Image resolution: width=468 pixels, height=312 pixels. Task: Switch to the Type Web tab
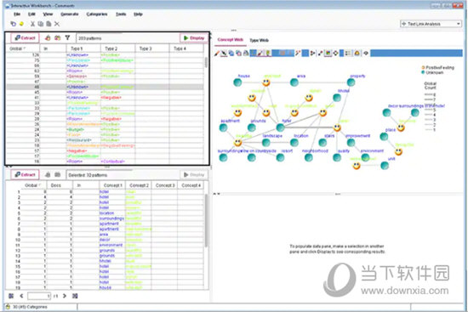coord(259,40)
